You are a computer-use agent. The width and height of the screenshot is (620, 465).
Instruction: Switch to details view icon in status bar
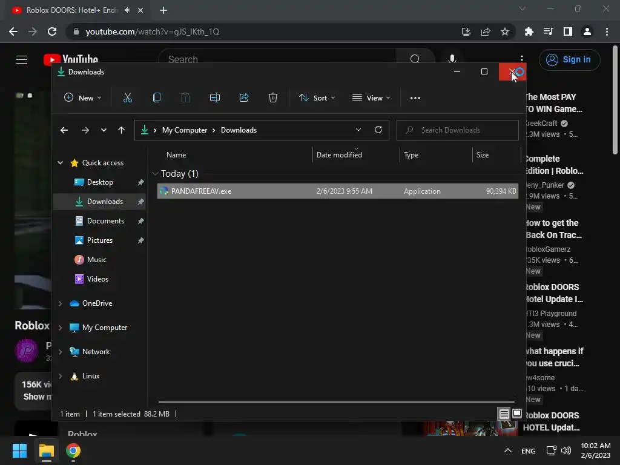(x=504, y=414)
